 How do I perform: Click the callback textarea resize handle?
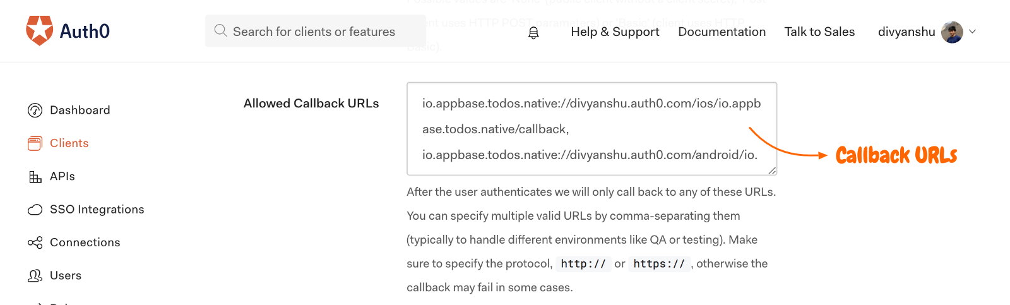772,170
